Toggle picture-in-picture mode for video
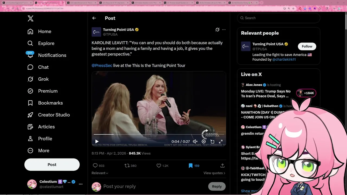Viewport: 347px width, 195px height. pos(212,141)
